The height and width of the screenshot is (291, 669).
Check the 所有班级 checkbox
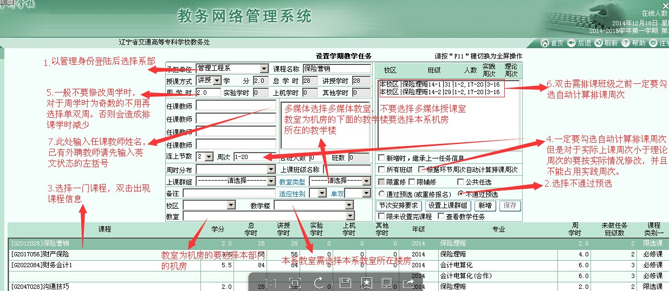tap(382, 170)
